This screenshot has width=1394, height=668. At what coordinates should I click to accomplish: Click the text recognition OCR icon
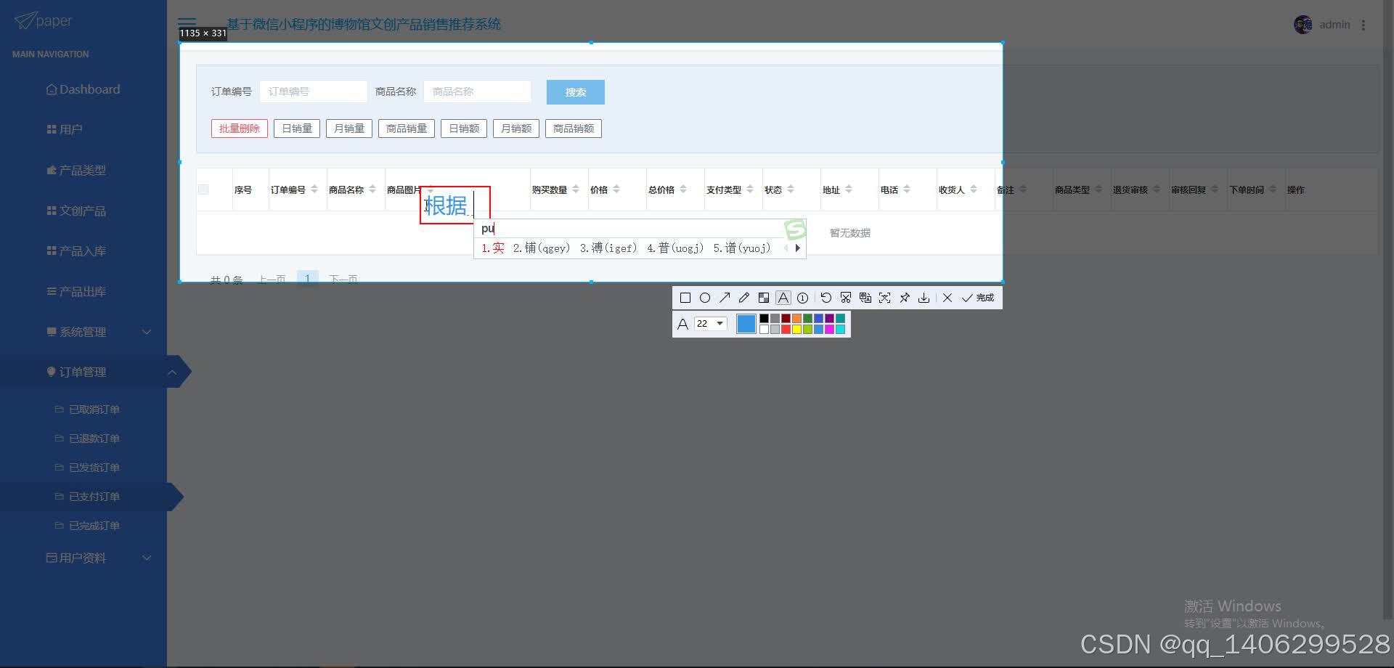[885, 298]
